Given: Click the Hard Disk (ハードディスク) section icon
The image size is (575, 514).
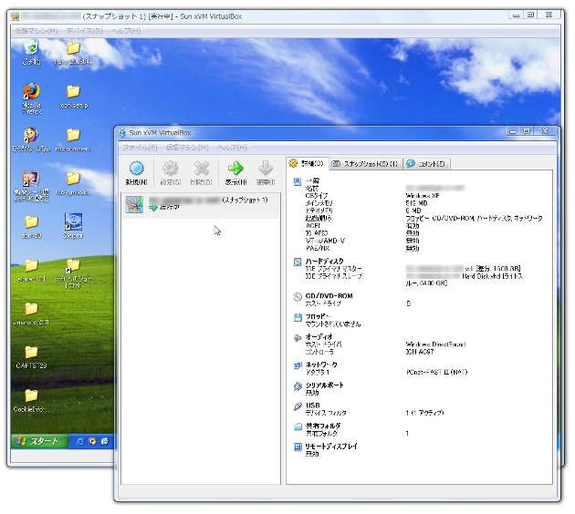Looking at the screenshot, I should tap(298, 262).
